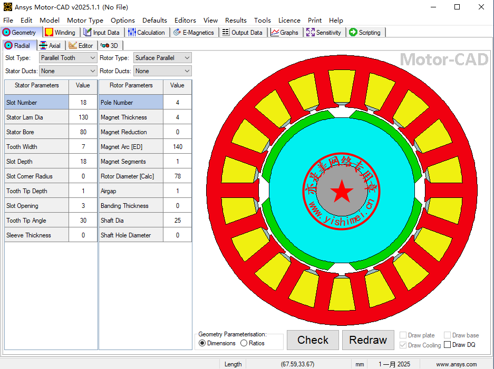Click the E-Magnetics tab icon
Viewport: 494px width, 369px height.
[x=177, y=33]
